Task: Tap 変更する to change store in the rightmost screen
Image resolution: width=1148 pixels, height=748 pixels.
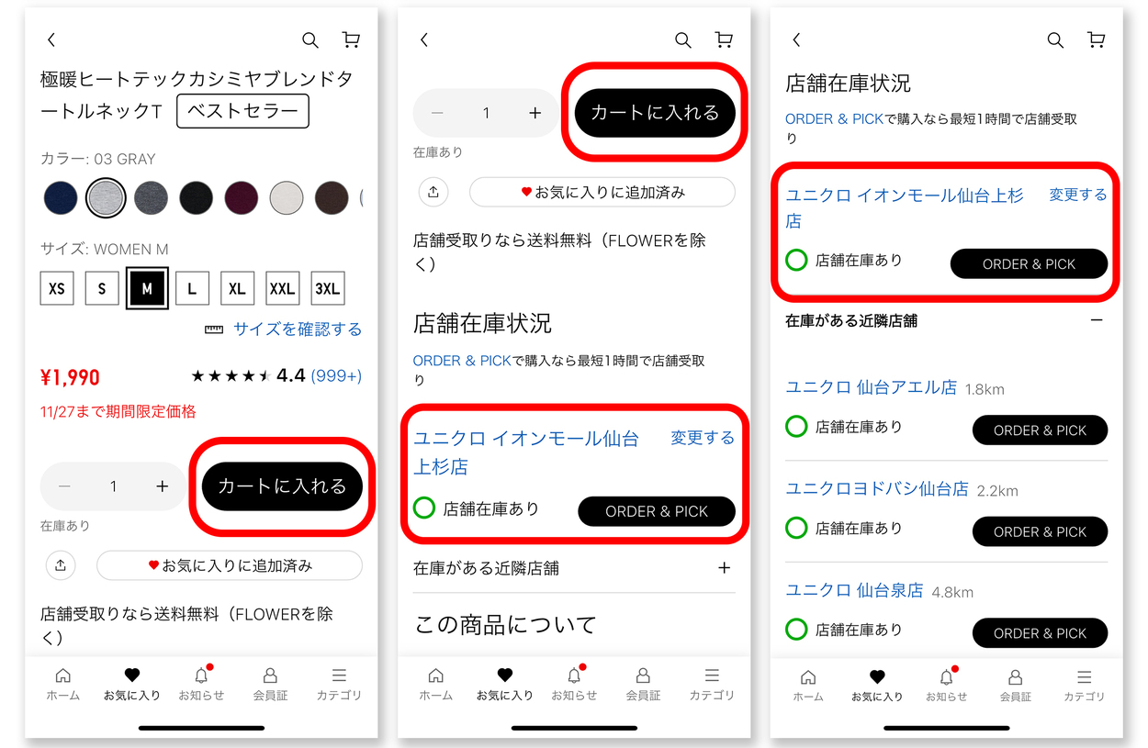Action: click(x=1077, y=195)
